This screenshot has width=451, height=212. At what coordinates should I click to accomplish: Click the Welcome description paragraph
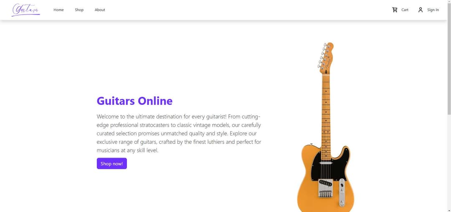(x=179, y=133)
